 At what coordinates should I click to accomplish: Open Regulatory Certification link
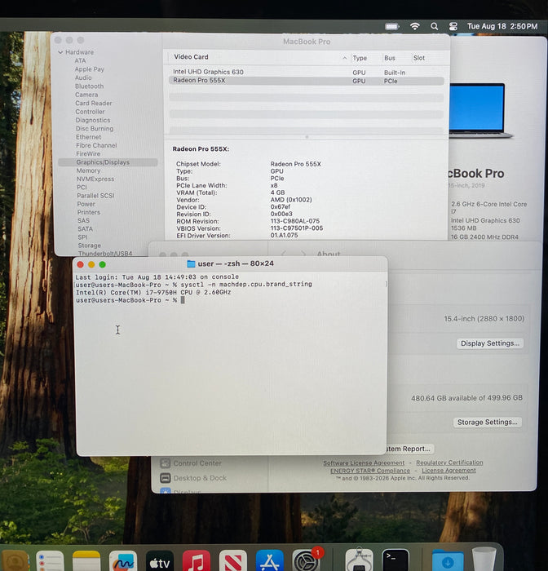449,463
